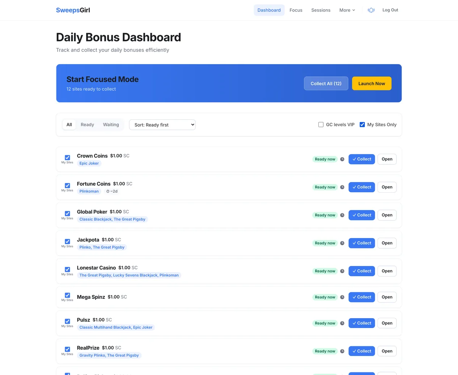Click the clock icon in Pulsz row
The width and height of the screenshot is (458, 375).
[x=342, y=323]
